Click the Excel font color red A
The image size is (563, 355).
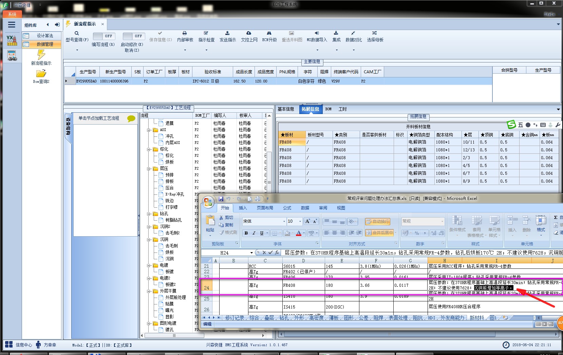tap(299, 233)
